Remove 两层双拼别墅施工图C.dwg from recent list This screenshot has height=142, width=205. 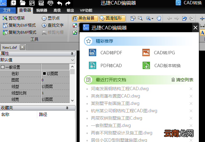(x=191, y=118)
